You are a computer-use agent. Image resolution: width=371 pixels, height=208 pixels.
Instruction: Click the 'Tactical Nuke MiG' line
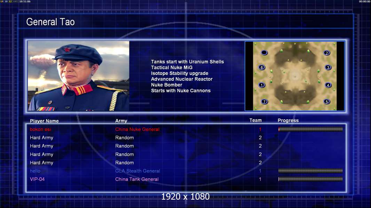point(172,67)
